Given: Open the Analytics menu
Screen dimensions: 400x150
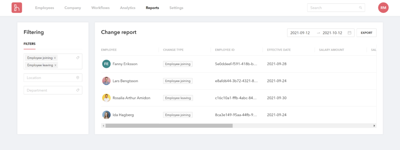Looking at the screenshot, I should click(x=128, y=8).
